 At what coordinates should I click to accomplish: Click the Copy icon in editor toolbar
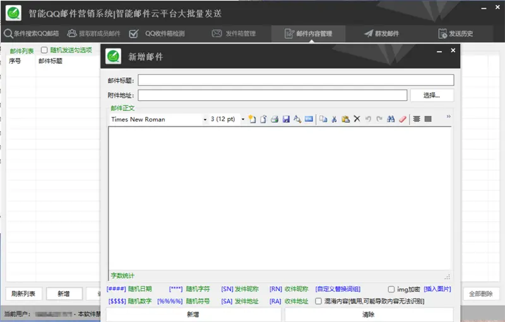323,119
